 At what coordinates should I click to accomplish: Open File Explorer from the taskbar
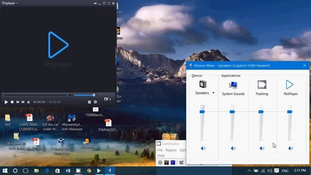coord(36,171)
